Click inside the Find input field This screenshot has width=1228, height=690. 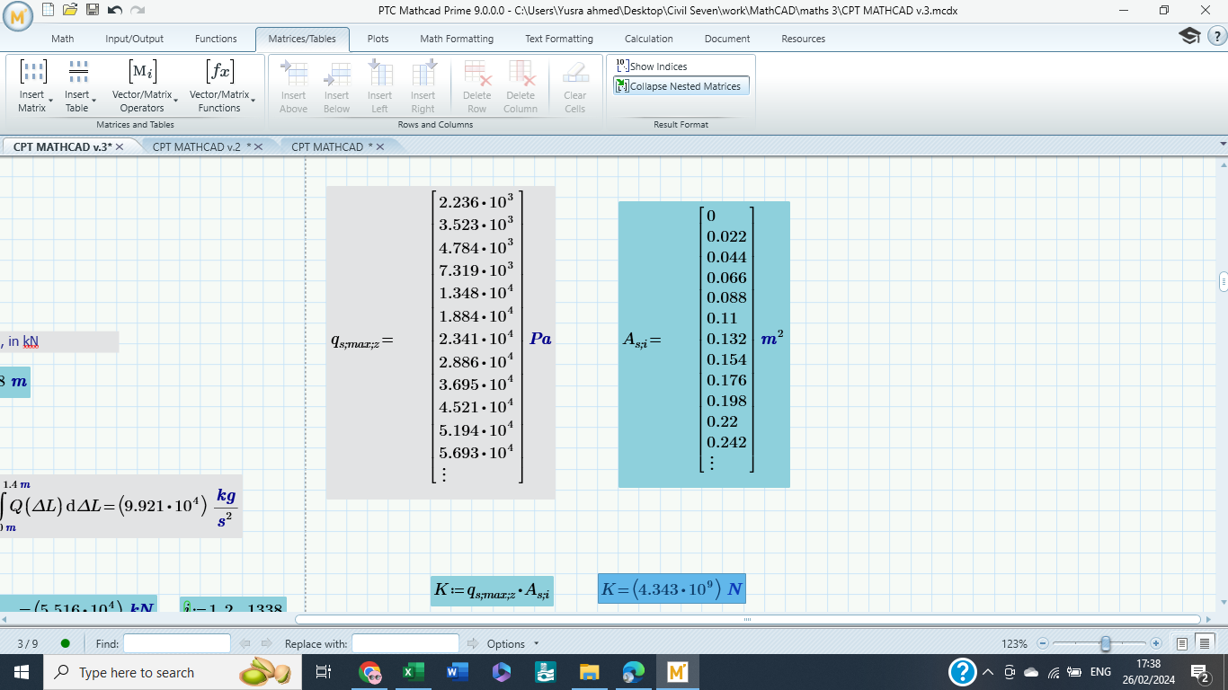(x=177, y=643)
